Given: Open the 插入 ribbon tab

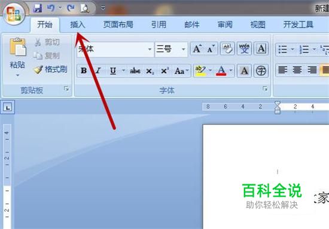Looking at the screenshot, I should [x=77, y=24].
